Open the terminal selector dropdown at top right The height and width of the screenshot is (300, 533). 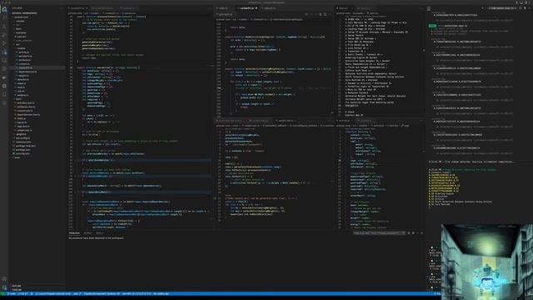coord(503,8)
